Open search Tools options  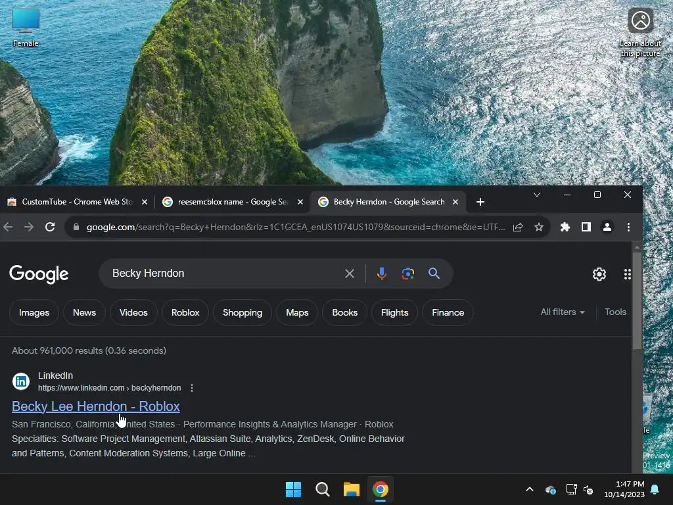click(615, 312)
